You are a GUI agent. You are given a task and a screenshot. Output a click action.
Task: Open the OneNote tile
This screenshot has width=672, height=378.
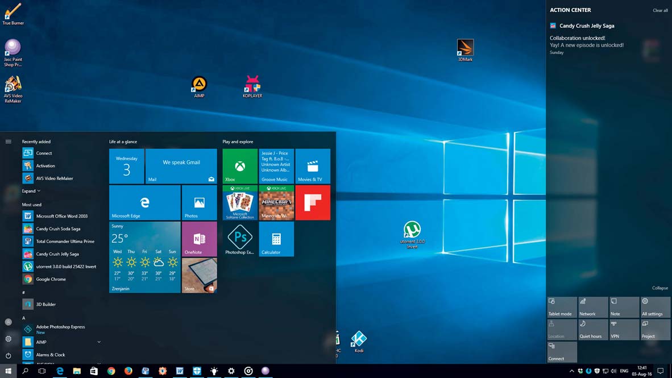[200, 239]
